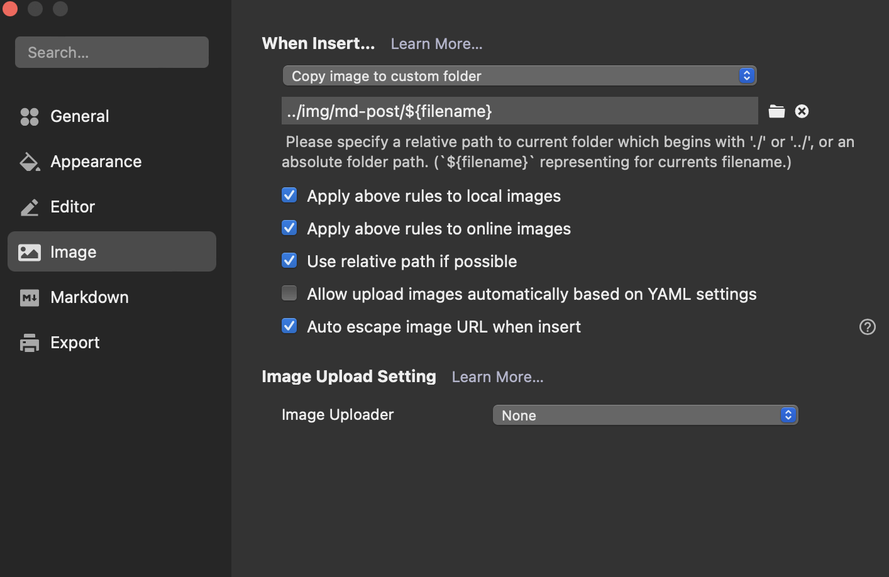Open the Image Uploader None dropdown
The height and width of the screenshot is (577, 889).
tap(645, 415)
